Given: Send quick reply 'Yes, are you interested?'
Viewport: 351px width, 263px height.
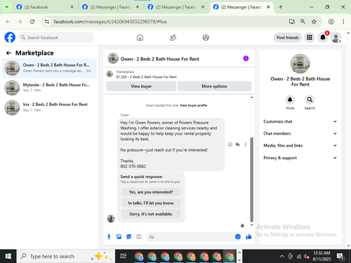Looking at the screenshot, I should tap(151, 192).
